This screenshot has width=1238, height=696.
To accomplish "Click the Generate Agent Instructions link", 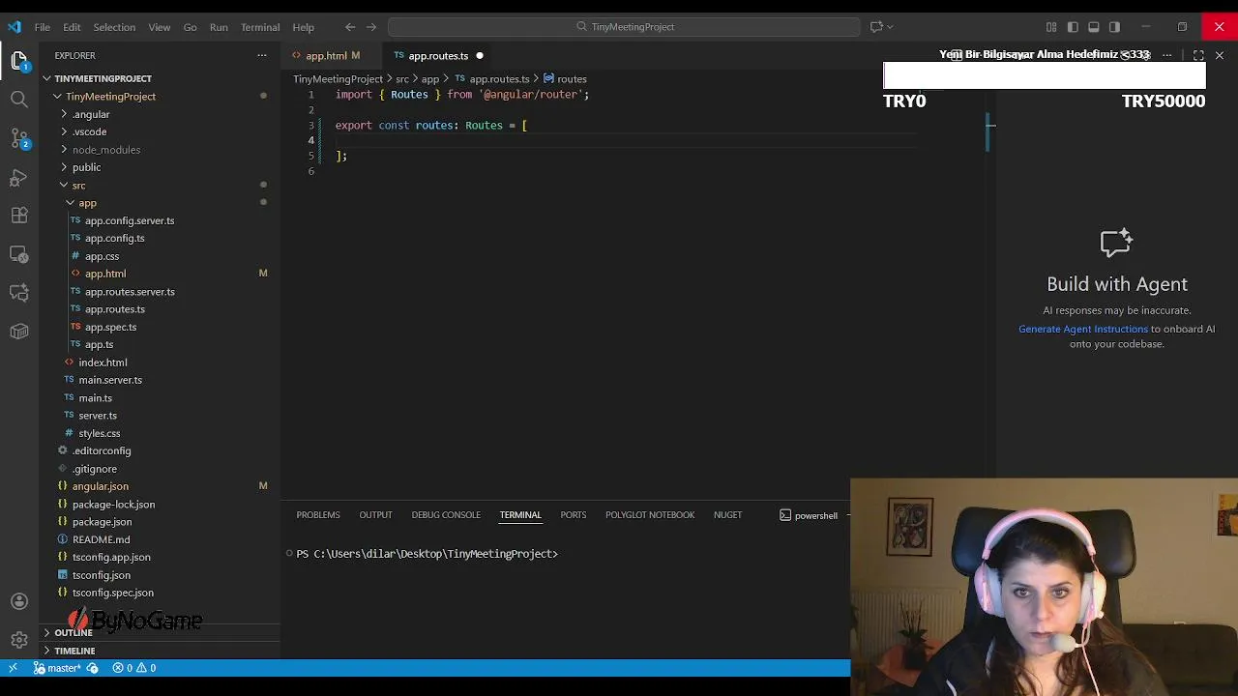I will click(x=1082, y=329).
